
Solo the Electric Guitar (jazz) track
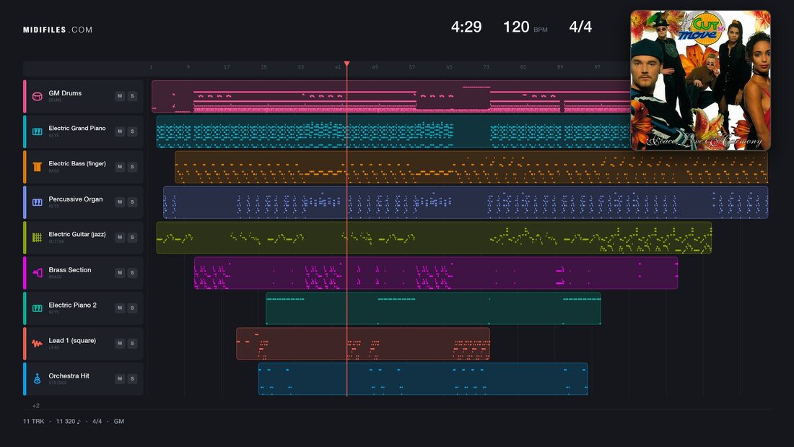132,237
